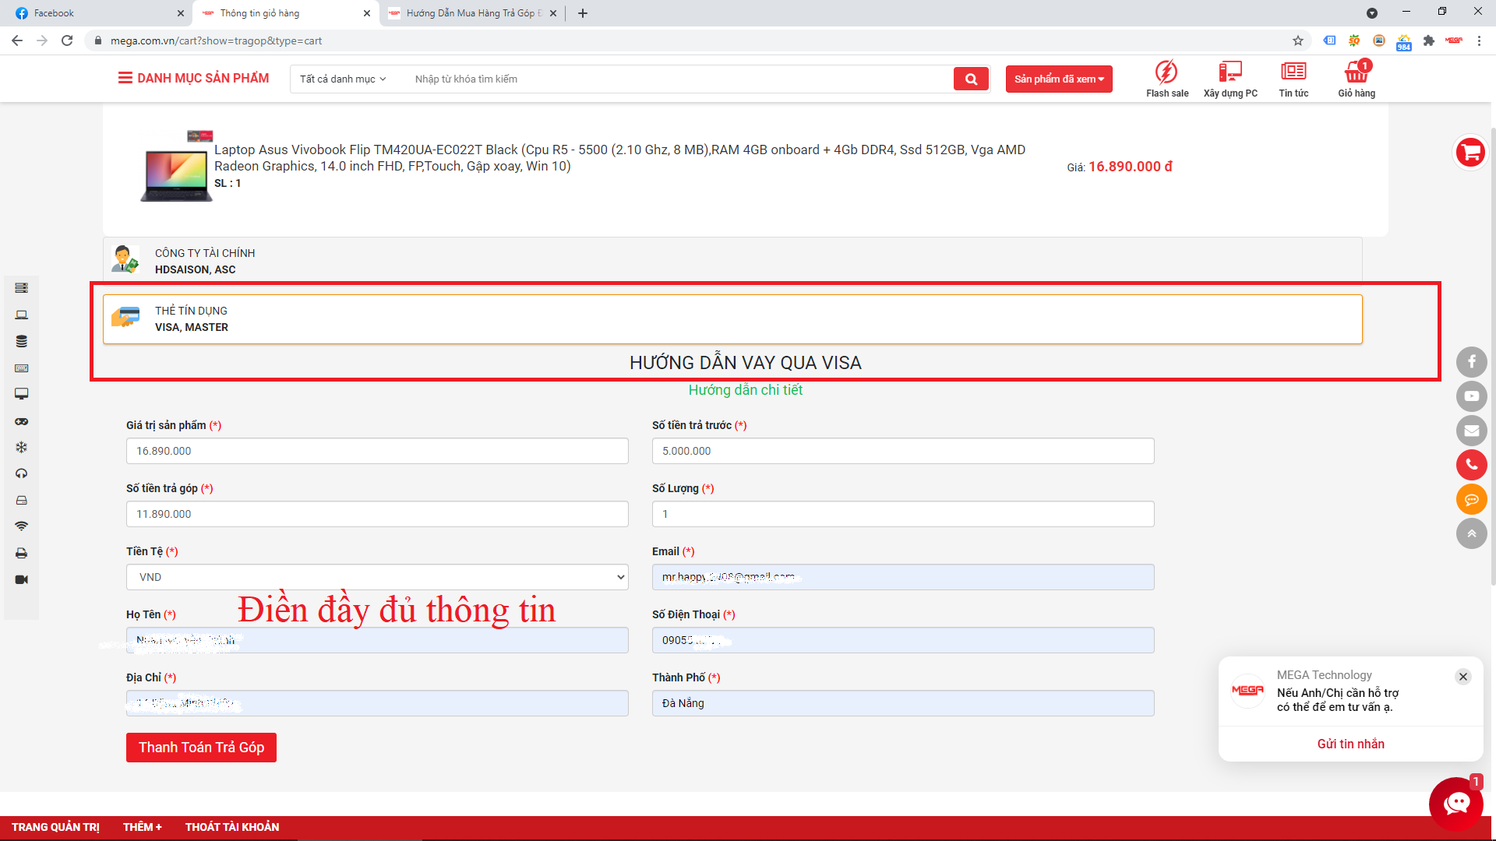This screenshot has height=841, width=1496.
Task: Open the snowflake cooling category icon
Action: (x=21, y=447)
